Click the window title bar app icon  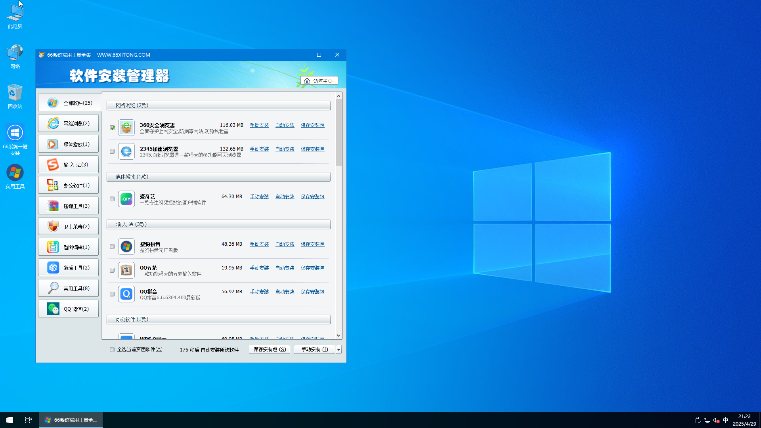pyautogui.click(x=42, y=55)
